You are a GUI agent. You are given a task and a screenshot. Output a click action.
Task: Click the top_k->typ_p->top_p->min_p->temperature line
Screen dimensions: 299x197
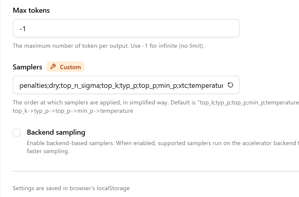[x=73, y=111]
